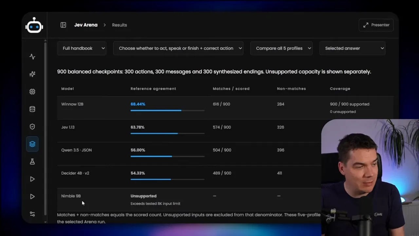Click the upper play triangle sidebar icon
This screenshot has height=236, width=419.
click(32, 179)
